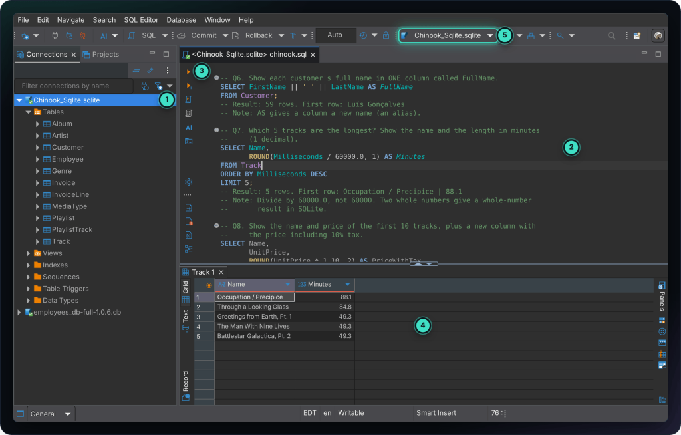Click Execute query in new tab icon

point(189,86)
